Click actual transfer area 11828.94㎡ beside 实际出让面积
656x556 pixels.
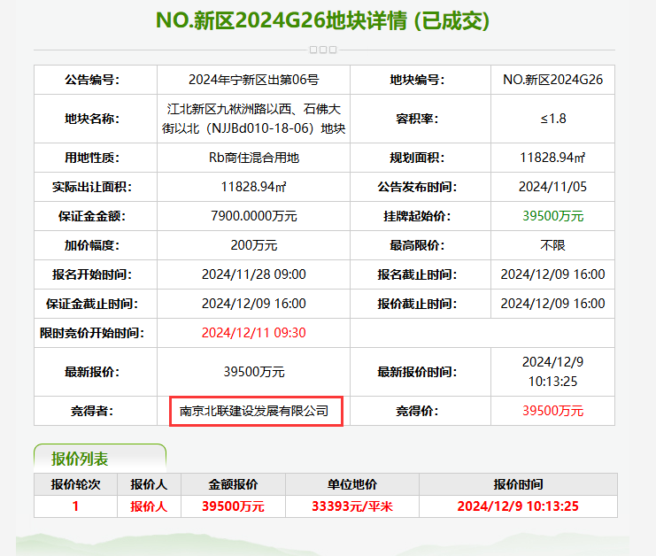pyautogui.click(x=253, y=187)
